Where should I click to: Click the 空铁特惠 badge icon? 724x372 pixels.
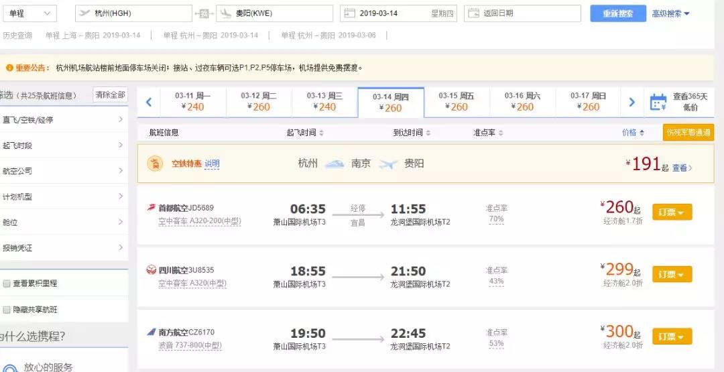tap(155, 164)
